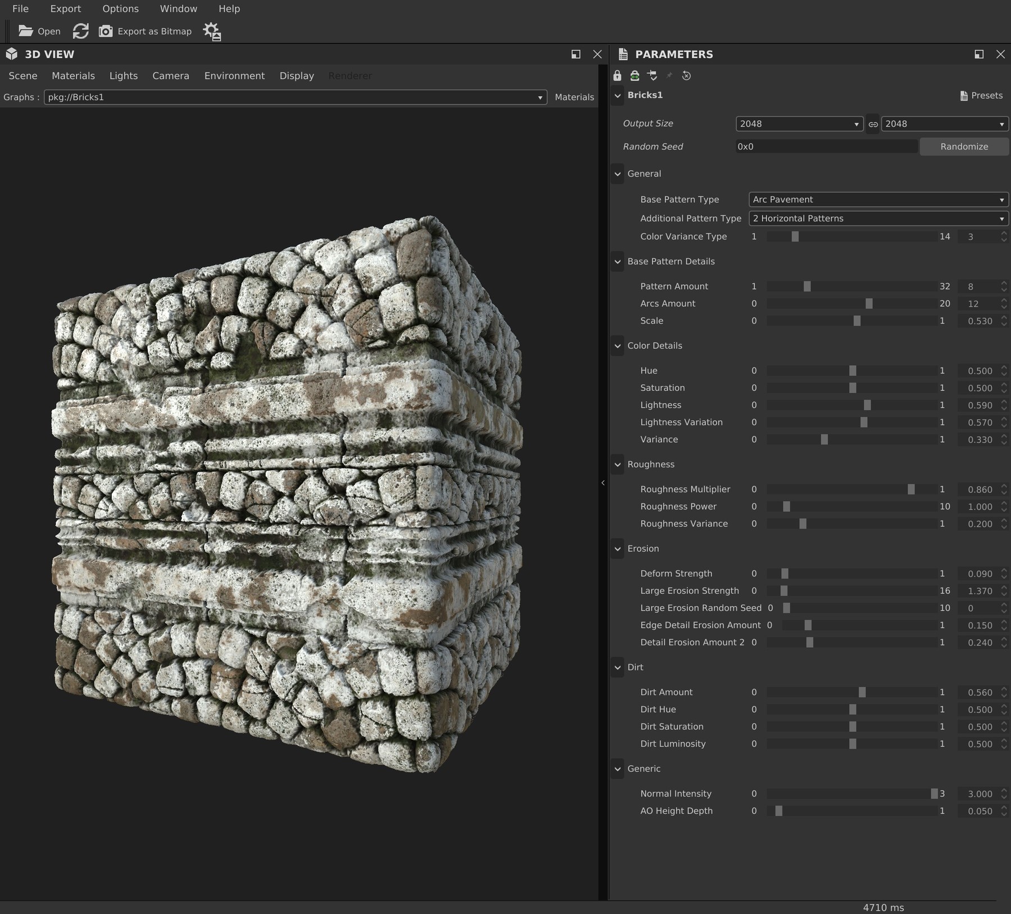Screen dimensions: 1011x914
Task: Reload the substance with the refresh icon
Action: coord(80,31)
